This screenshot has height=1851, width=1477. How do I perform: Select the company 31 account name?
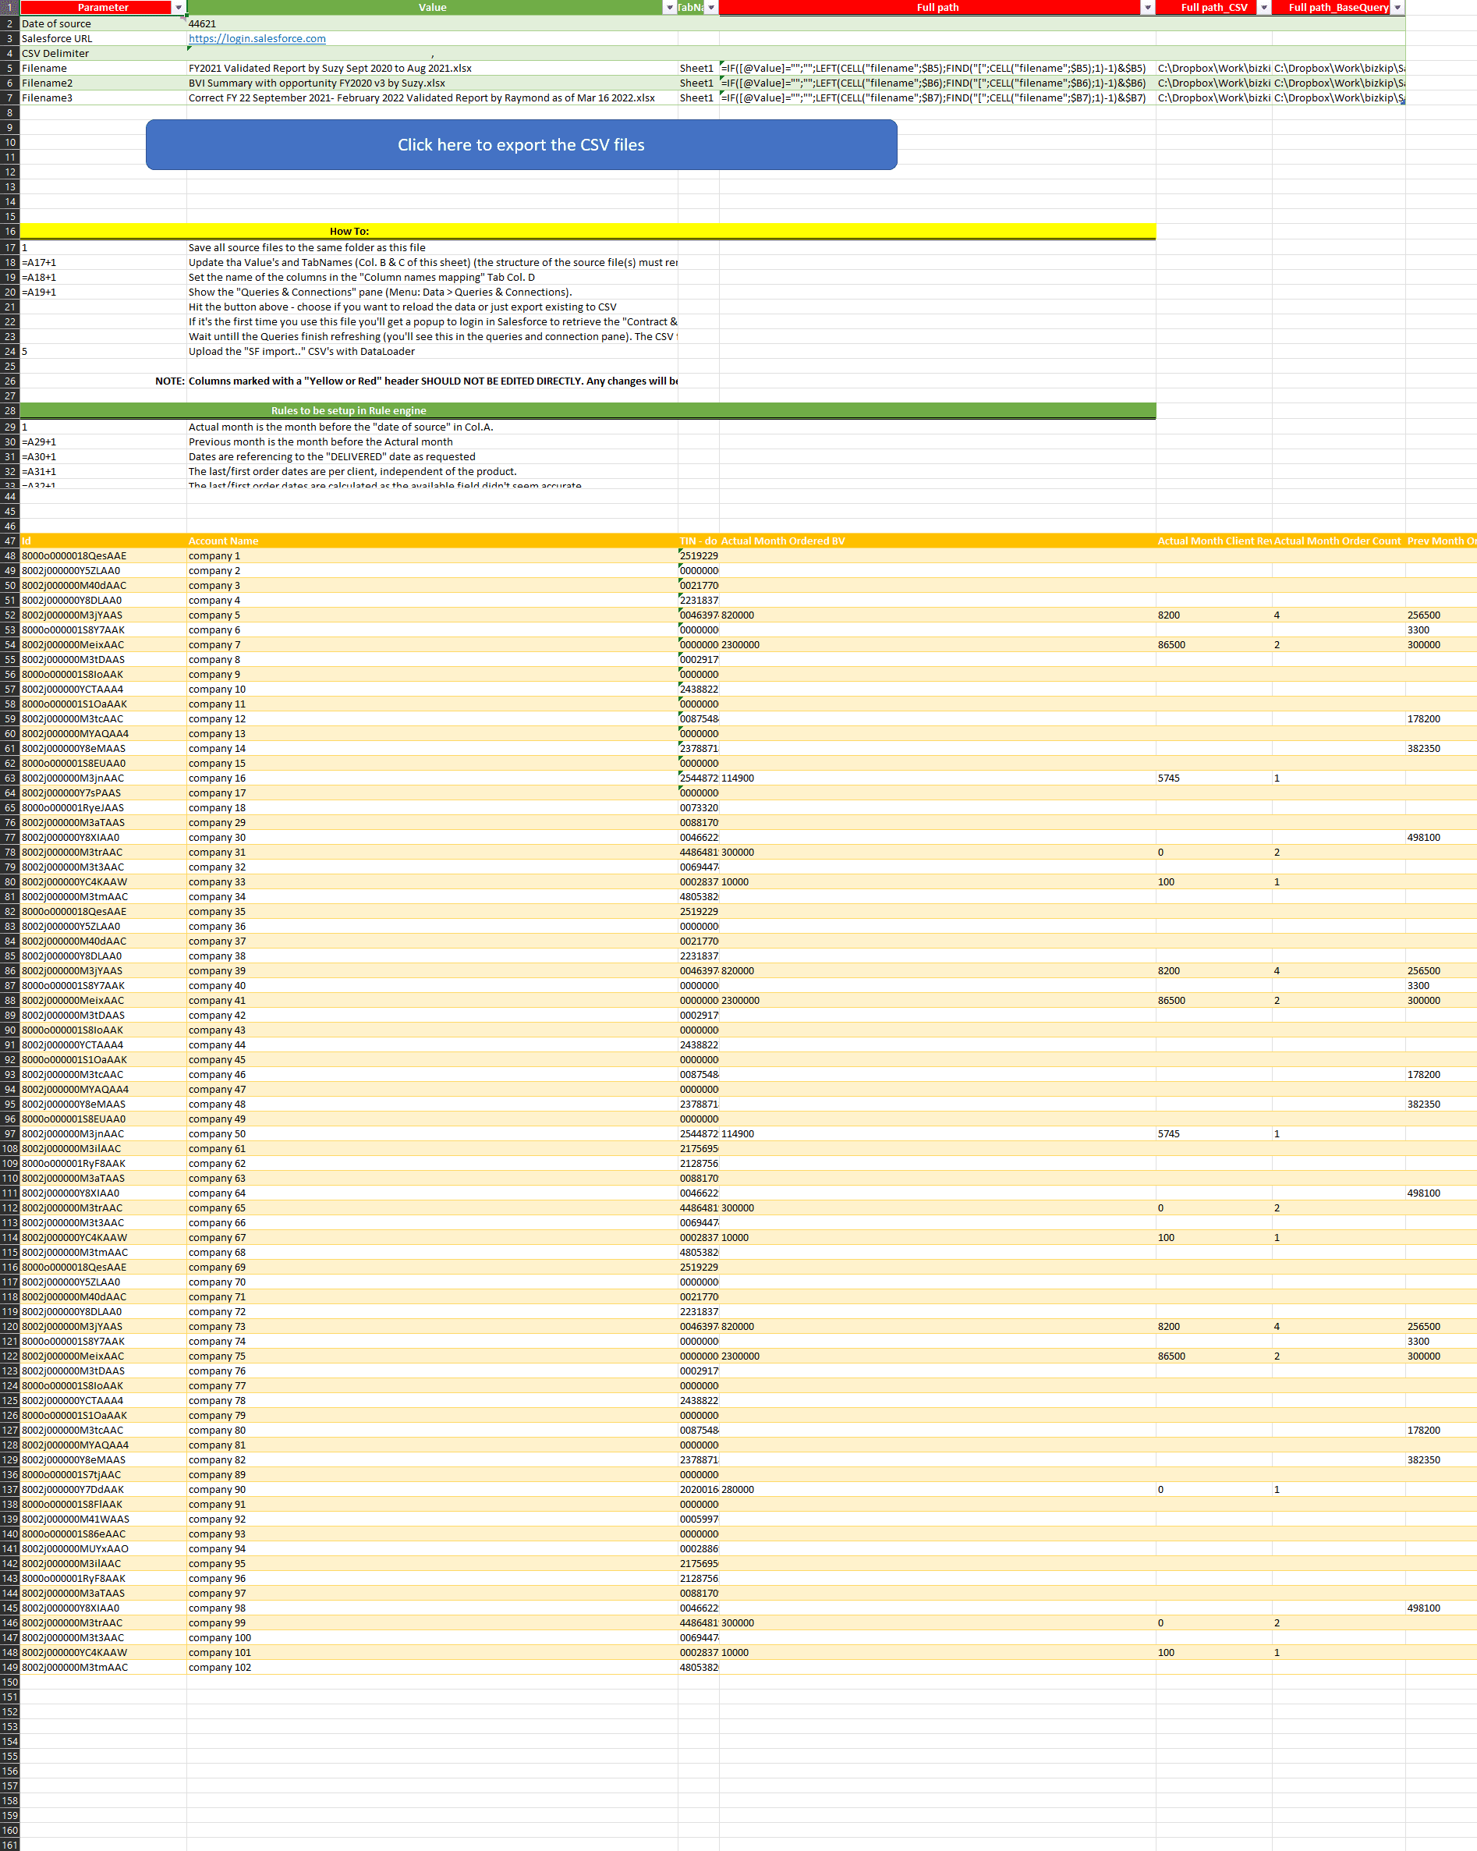433,853
